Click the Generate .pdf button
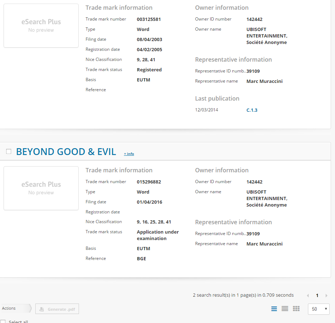The image size is (335, 323). 57,309
